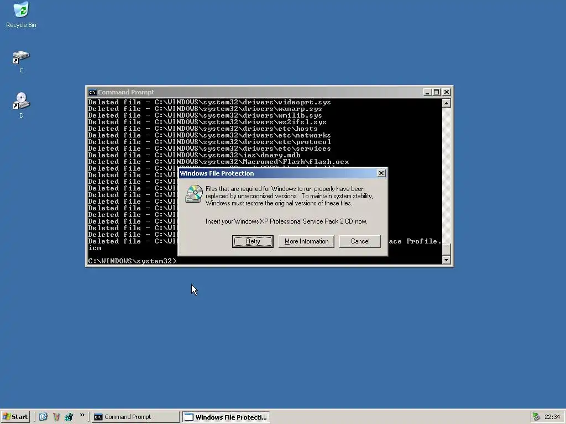Select the D drive CD shortcut icon
This screenshot has height=424, width=566.
point(22,105)
